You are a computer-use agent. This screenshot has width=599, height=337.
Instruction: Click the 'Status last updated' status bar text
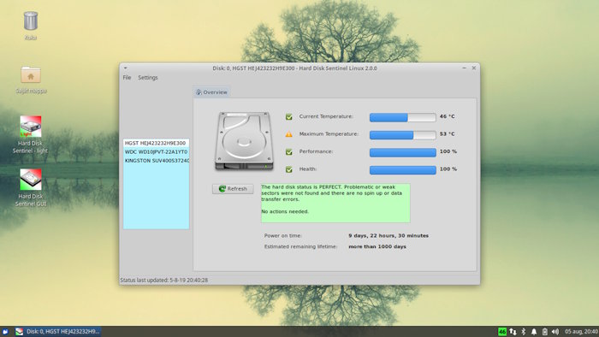coord(164,281)
